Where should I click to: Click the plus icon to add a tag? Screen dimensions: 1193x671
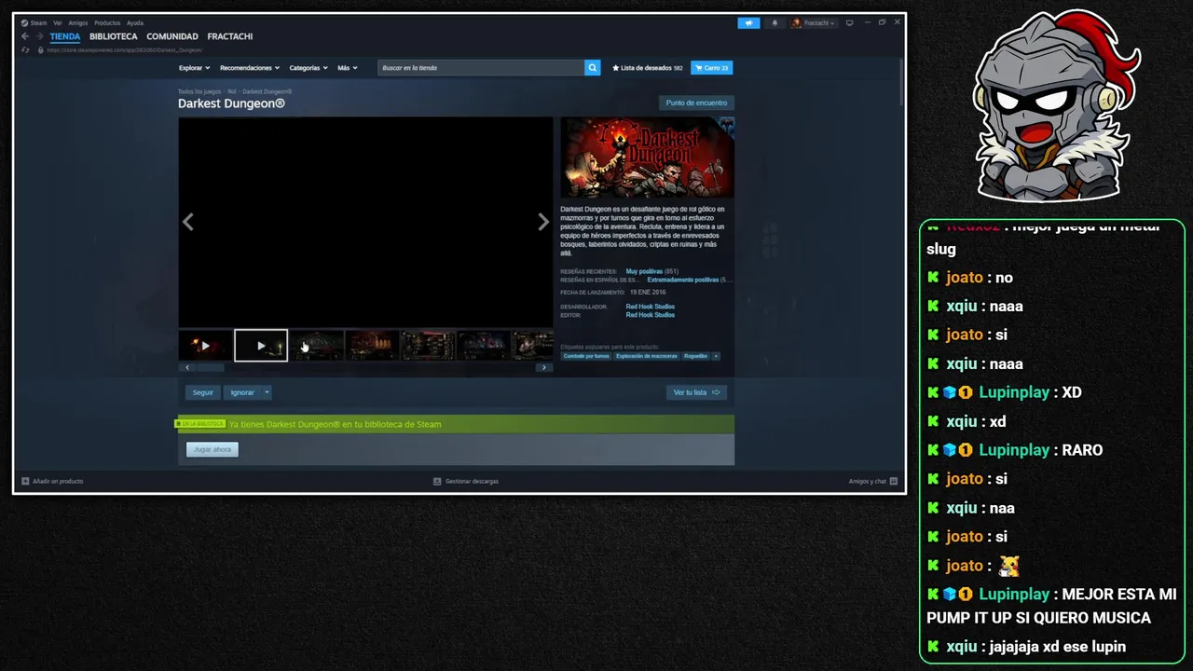716,356
